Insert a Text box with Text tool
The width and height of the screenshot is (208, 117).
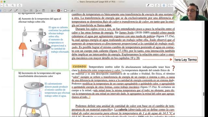pyautogui.click(x=31, y=10)
